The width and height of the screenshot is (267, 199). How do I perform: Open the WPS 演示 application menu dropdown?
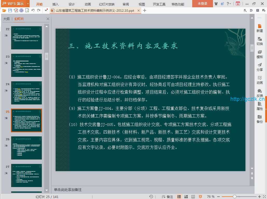[x=28, y=4]
